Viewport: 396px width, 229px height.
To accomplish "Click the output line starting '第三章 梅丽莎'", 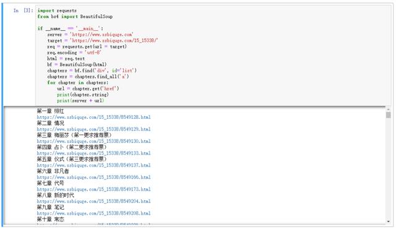I will (74, 135).
